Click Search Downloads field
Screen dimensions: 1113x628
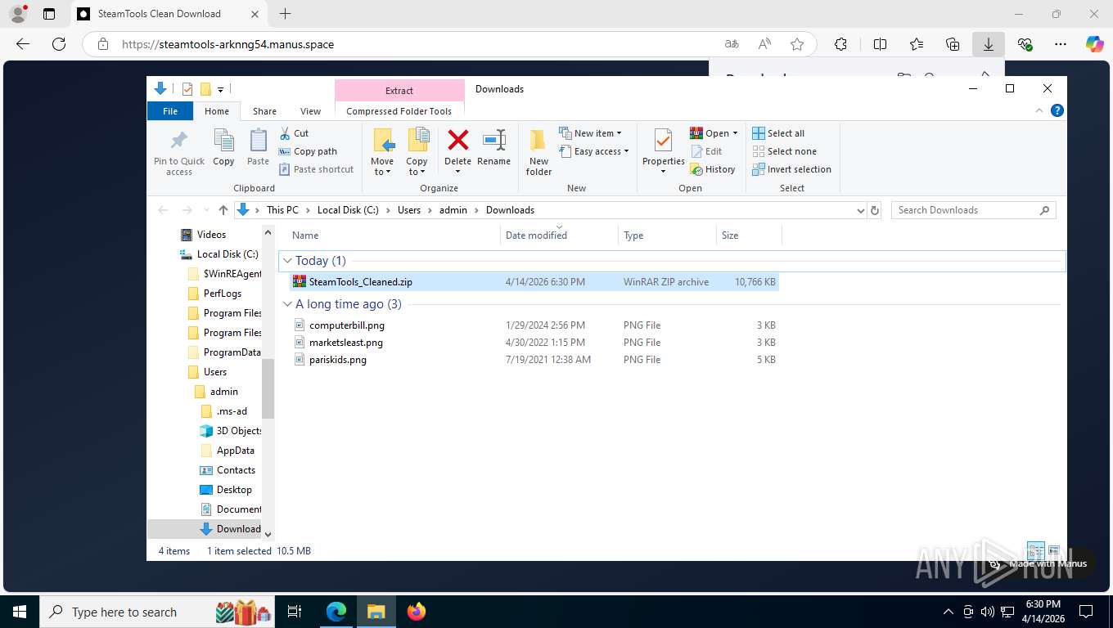(974, 210)
